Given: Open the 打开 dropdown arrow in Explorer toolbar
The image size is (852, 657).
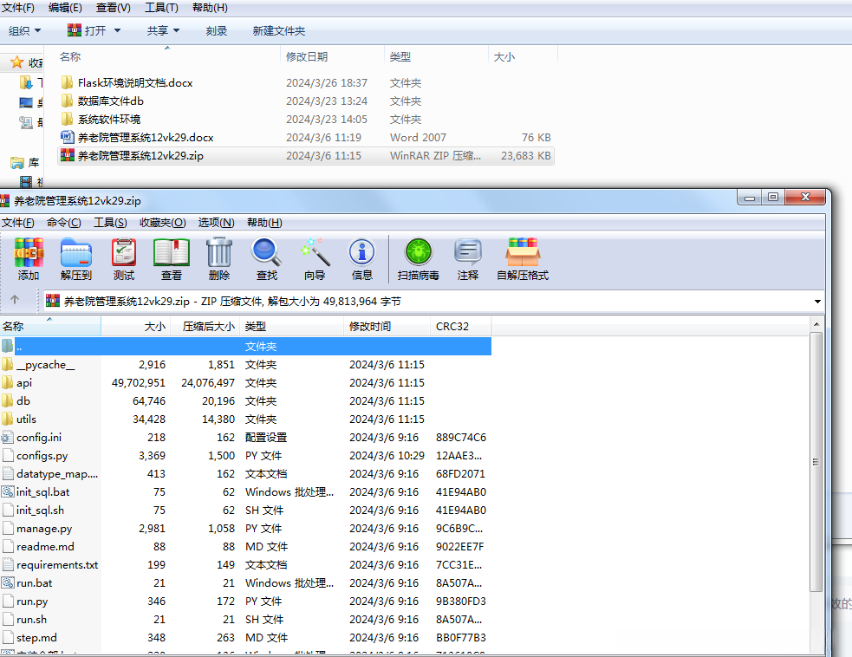Looking at the screenshot, I should click(x=117, y=31).
